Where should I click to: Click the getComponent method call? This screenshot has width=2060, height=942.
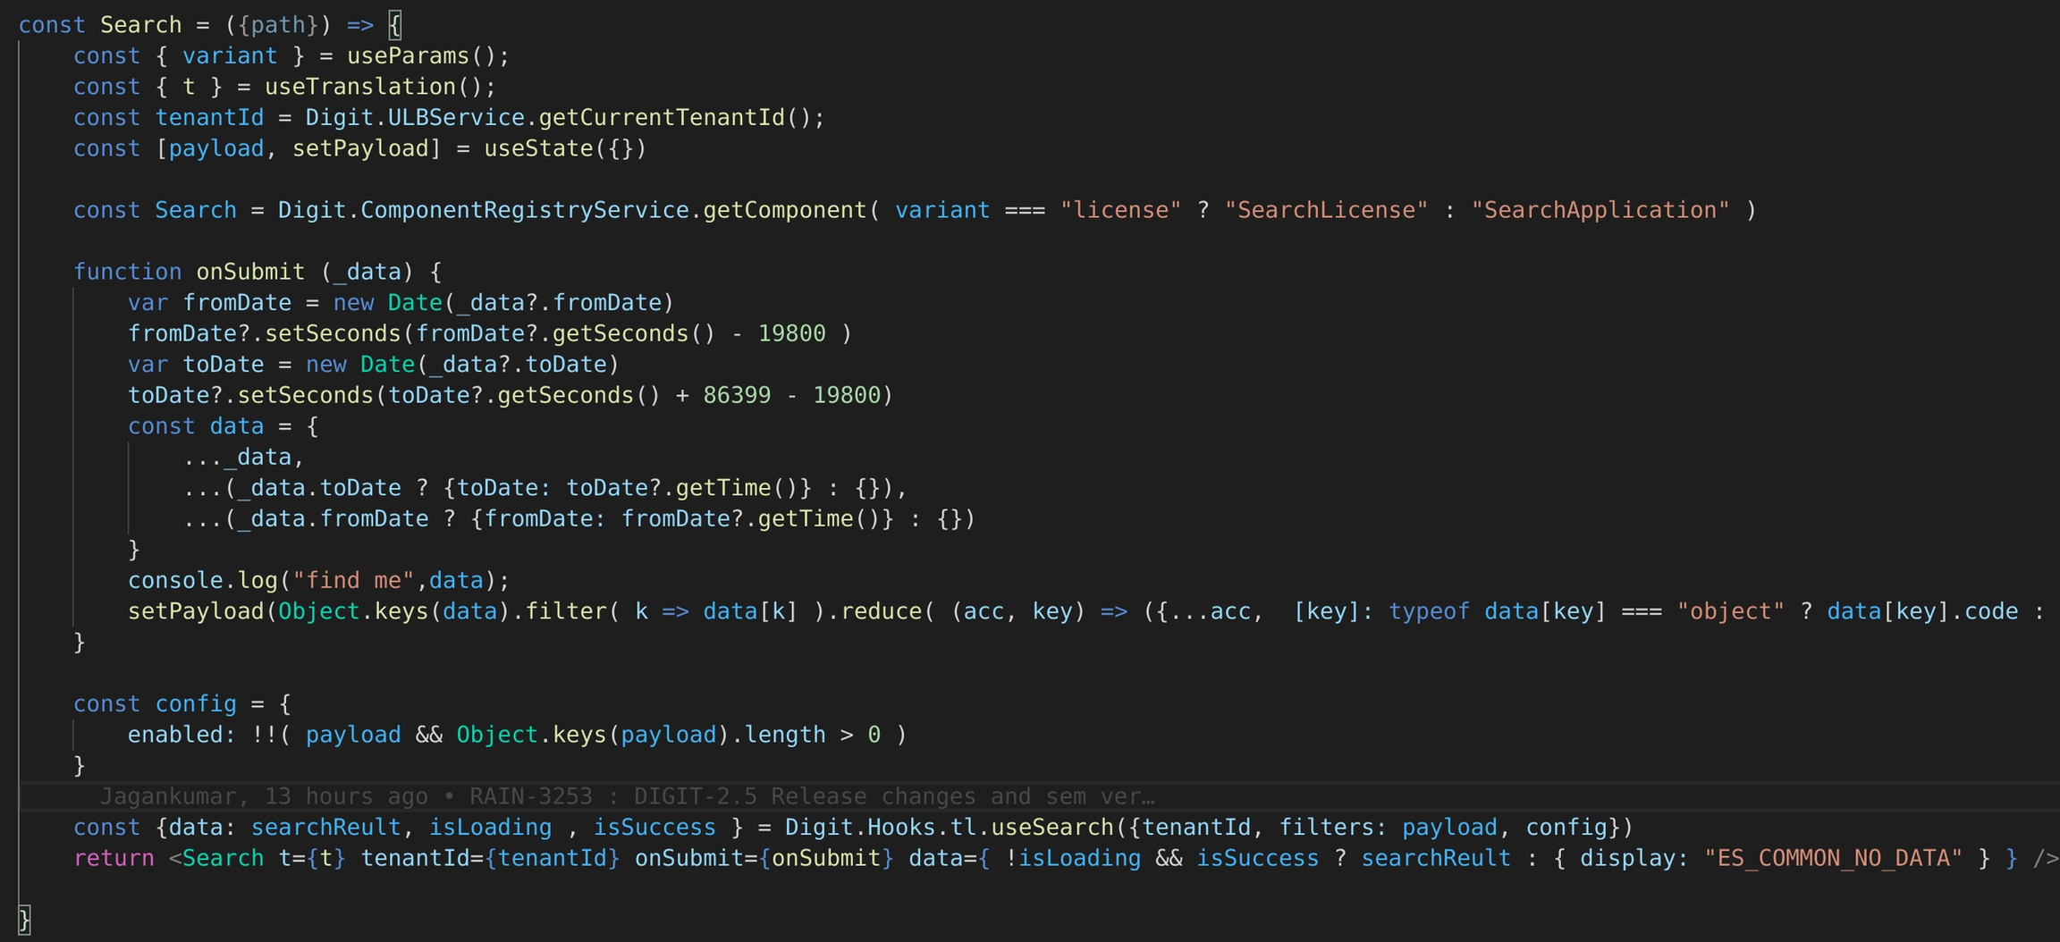(x=784, y=210)
